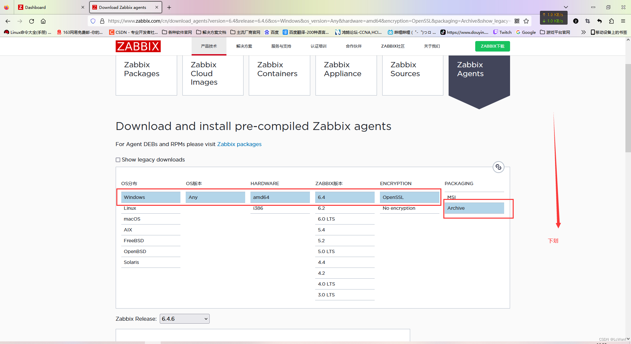
Task: Open the douyin.com bookmark
Action: point(464,32)
